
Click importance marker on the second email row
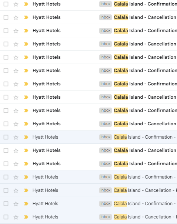click(26, 17)
